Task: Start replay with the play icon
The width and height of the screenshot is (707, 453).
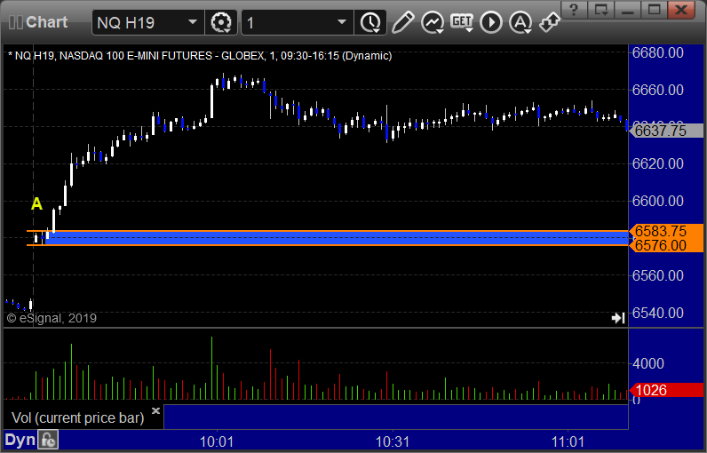Action: (x=491, y=22)
